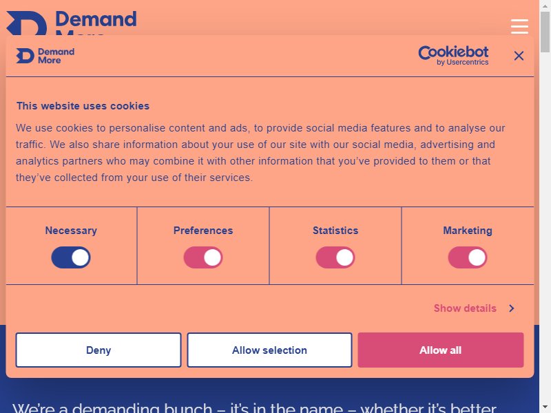This screenshot has width=551, height=413.
Task: Click the page vertical scrollbar thumb
Action: tap(545, 32)
